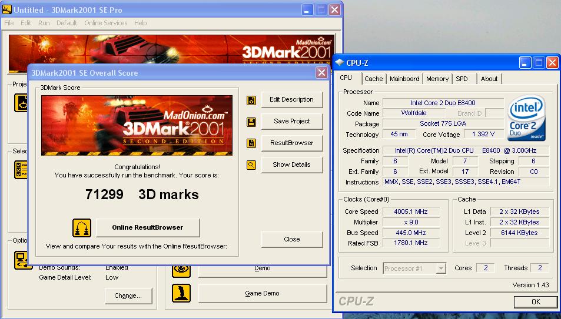Click the Intel Core 2 Duo E8400 name field

pyautogui.click(x=443, y=103)
